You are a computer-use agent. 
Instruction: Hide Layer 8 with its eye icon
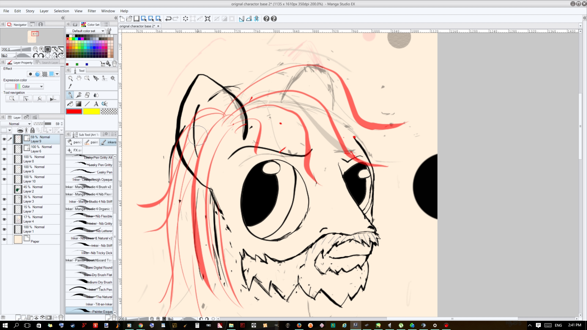click(x=4, y=159)
